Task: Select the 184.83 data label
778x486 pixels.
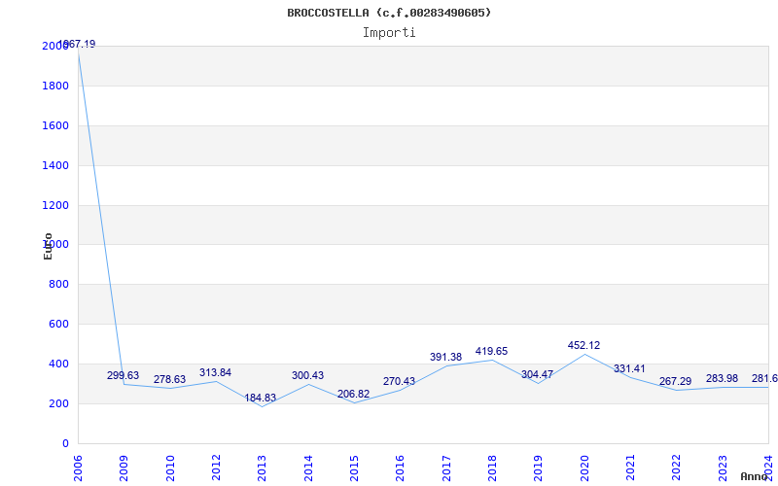Action: tap(260, 398)
